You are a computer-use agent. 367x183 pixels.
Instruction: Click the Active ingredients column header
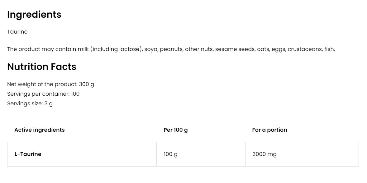tap(40, 130)
